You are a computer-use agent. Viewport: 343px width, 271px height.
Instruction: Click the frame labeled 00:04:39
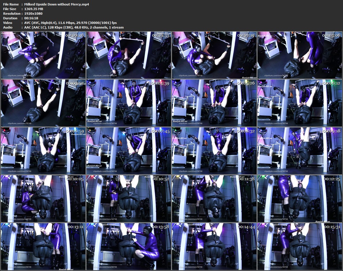[129, 103]
